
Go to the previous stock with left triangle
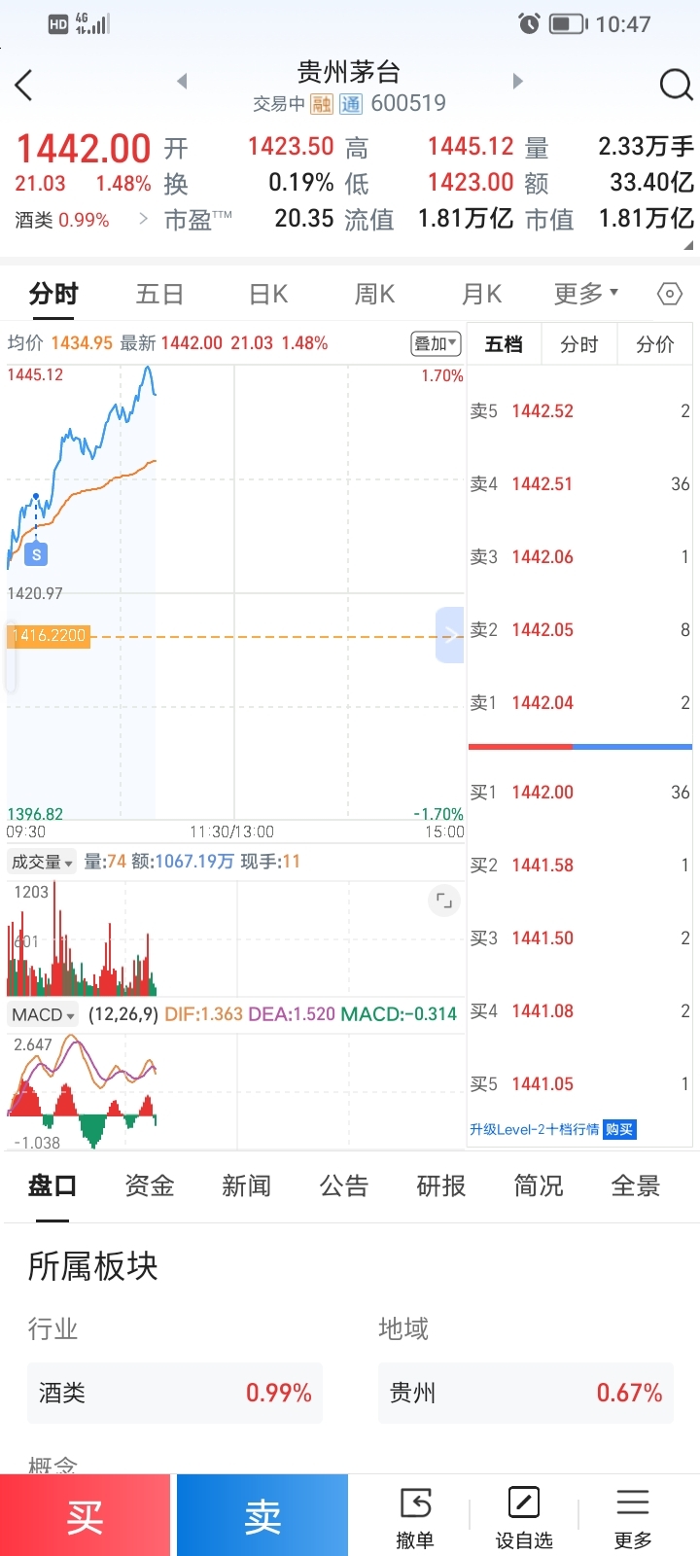(182, 81)
